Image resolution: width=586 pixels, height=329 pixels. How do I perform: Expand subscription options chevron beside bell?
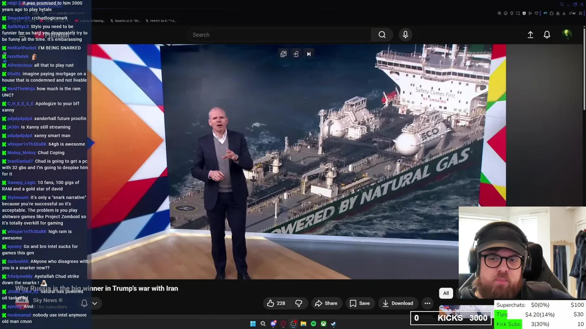[95, 303]
